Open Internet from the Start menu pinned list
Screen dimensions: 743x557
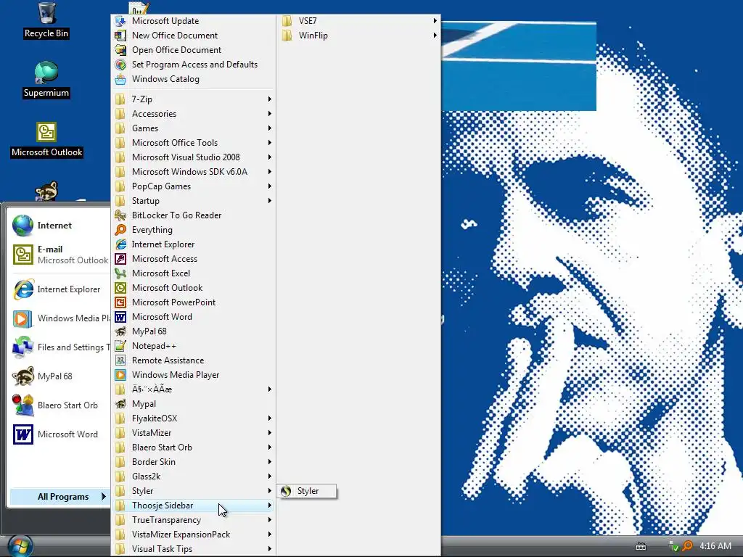[x=59, y=226]
